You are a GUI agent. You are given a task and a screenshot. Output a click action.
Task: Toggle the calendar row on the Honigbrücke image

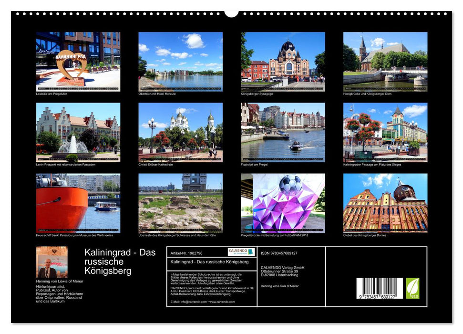coord(385,88)
